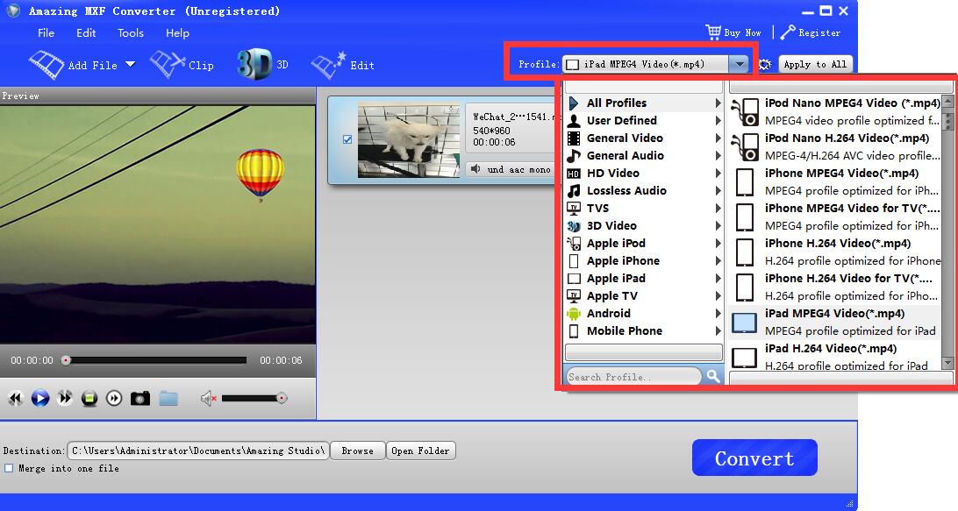The image size is (958, 511).
Task: Click the Open Folder button
Action: coord(420,451)
